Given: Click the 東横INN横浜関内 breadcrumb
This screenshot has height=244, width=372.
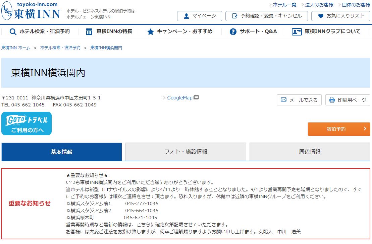Looking at the screenshot, I should pos(106,48).
